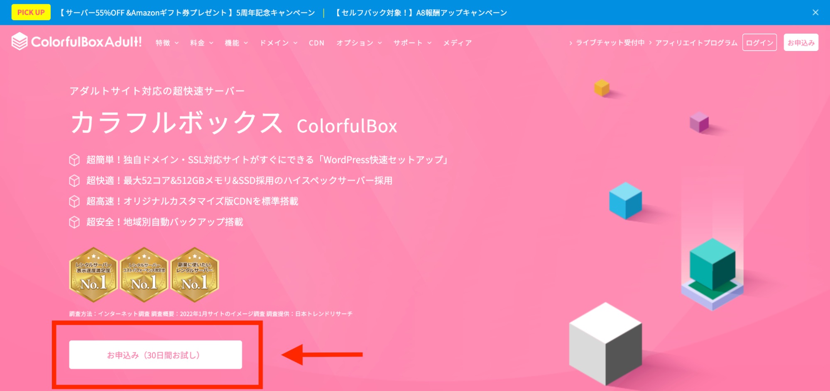
Task: Click the お申込み button in header
Action: pyautogui.click(x=801, y=42)
